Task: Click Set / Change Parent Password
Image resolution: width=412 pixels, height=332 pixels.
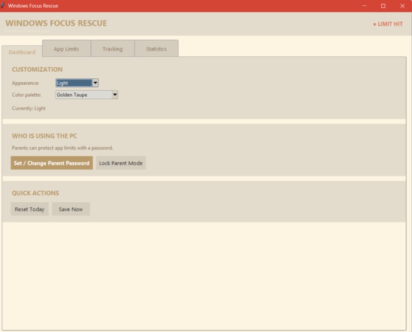Action: tap(52, 163)
